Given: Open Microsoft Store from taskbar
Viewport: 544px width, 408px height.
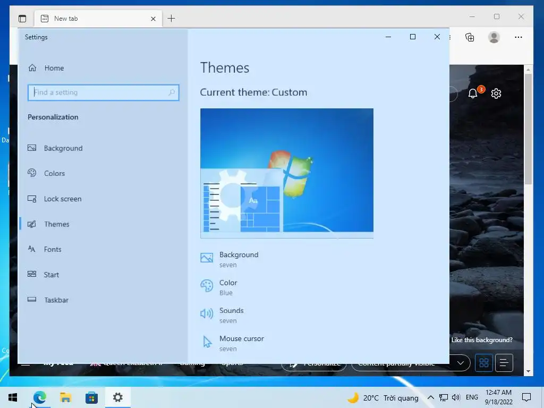Looking at the screenshot, I should (91, 397).
